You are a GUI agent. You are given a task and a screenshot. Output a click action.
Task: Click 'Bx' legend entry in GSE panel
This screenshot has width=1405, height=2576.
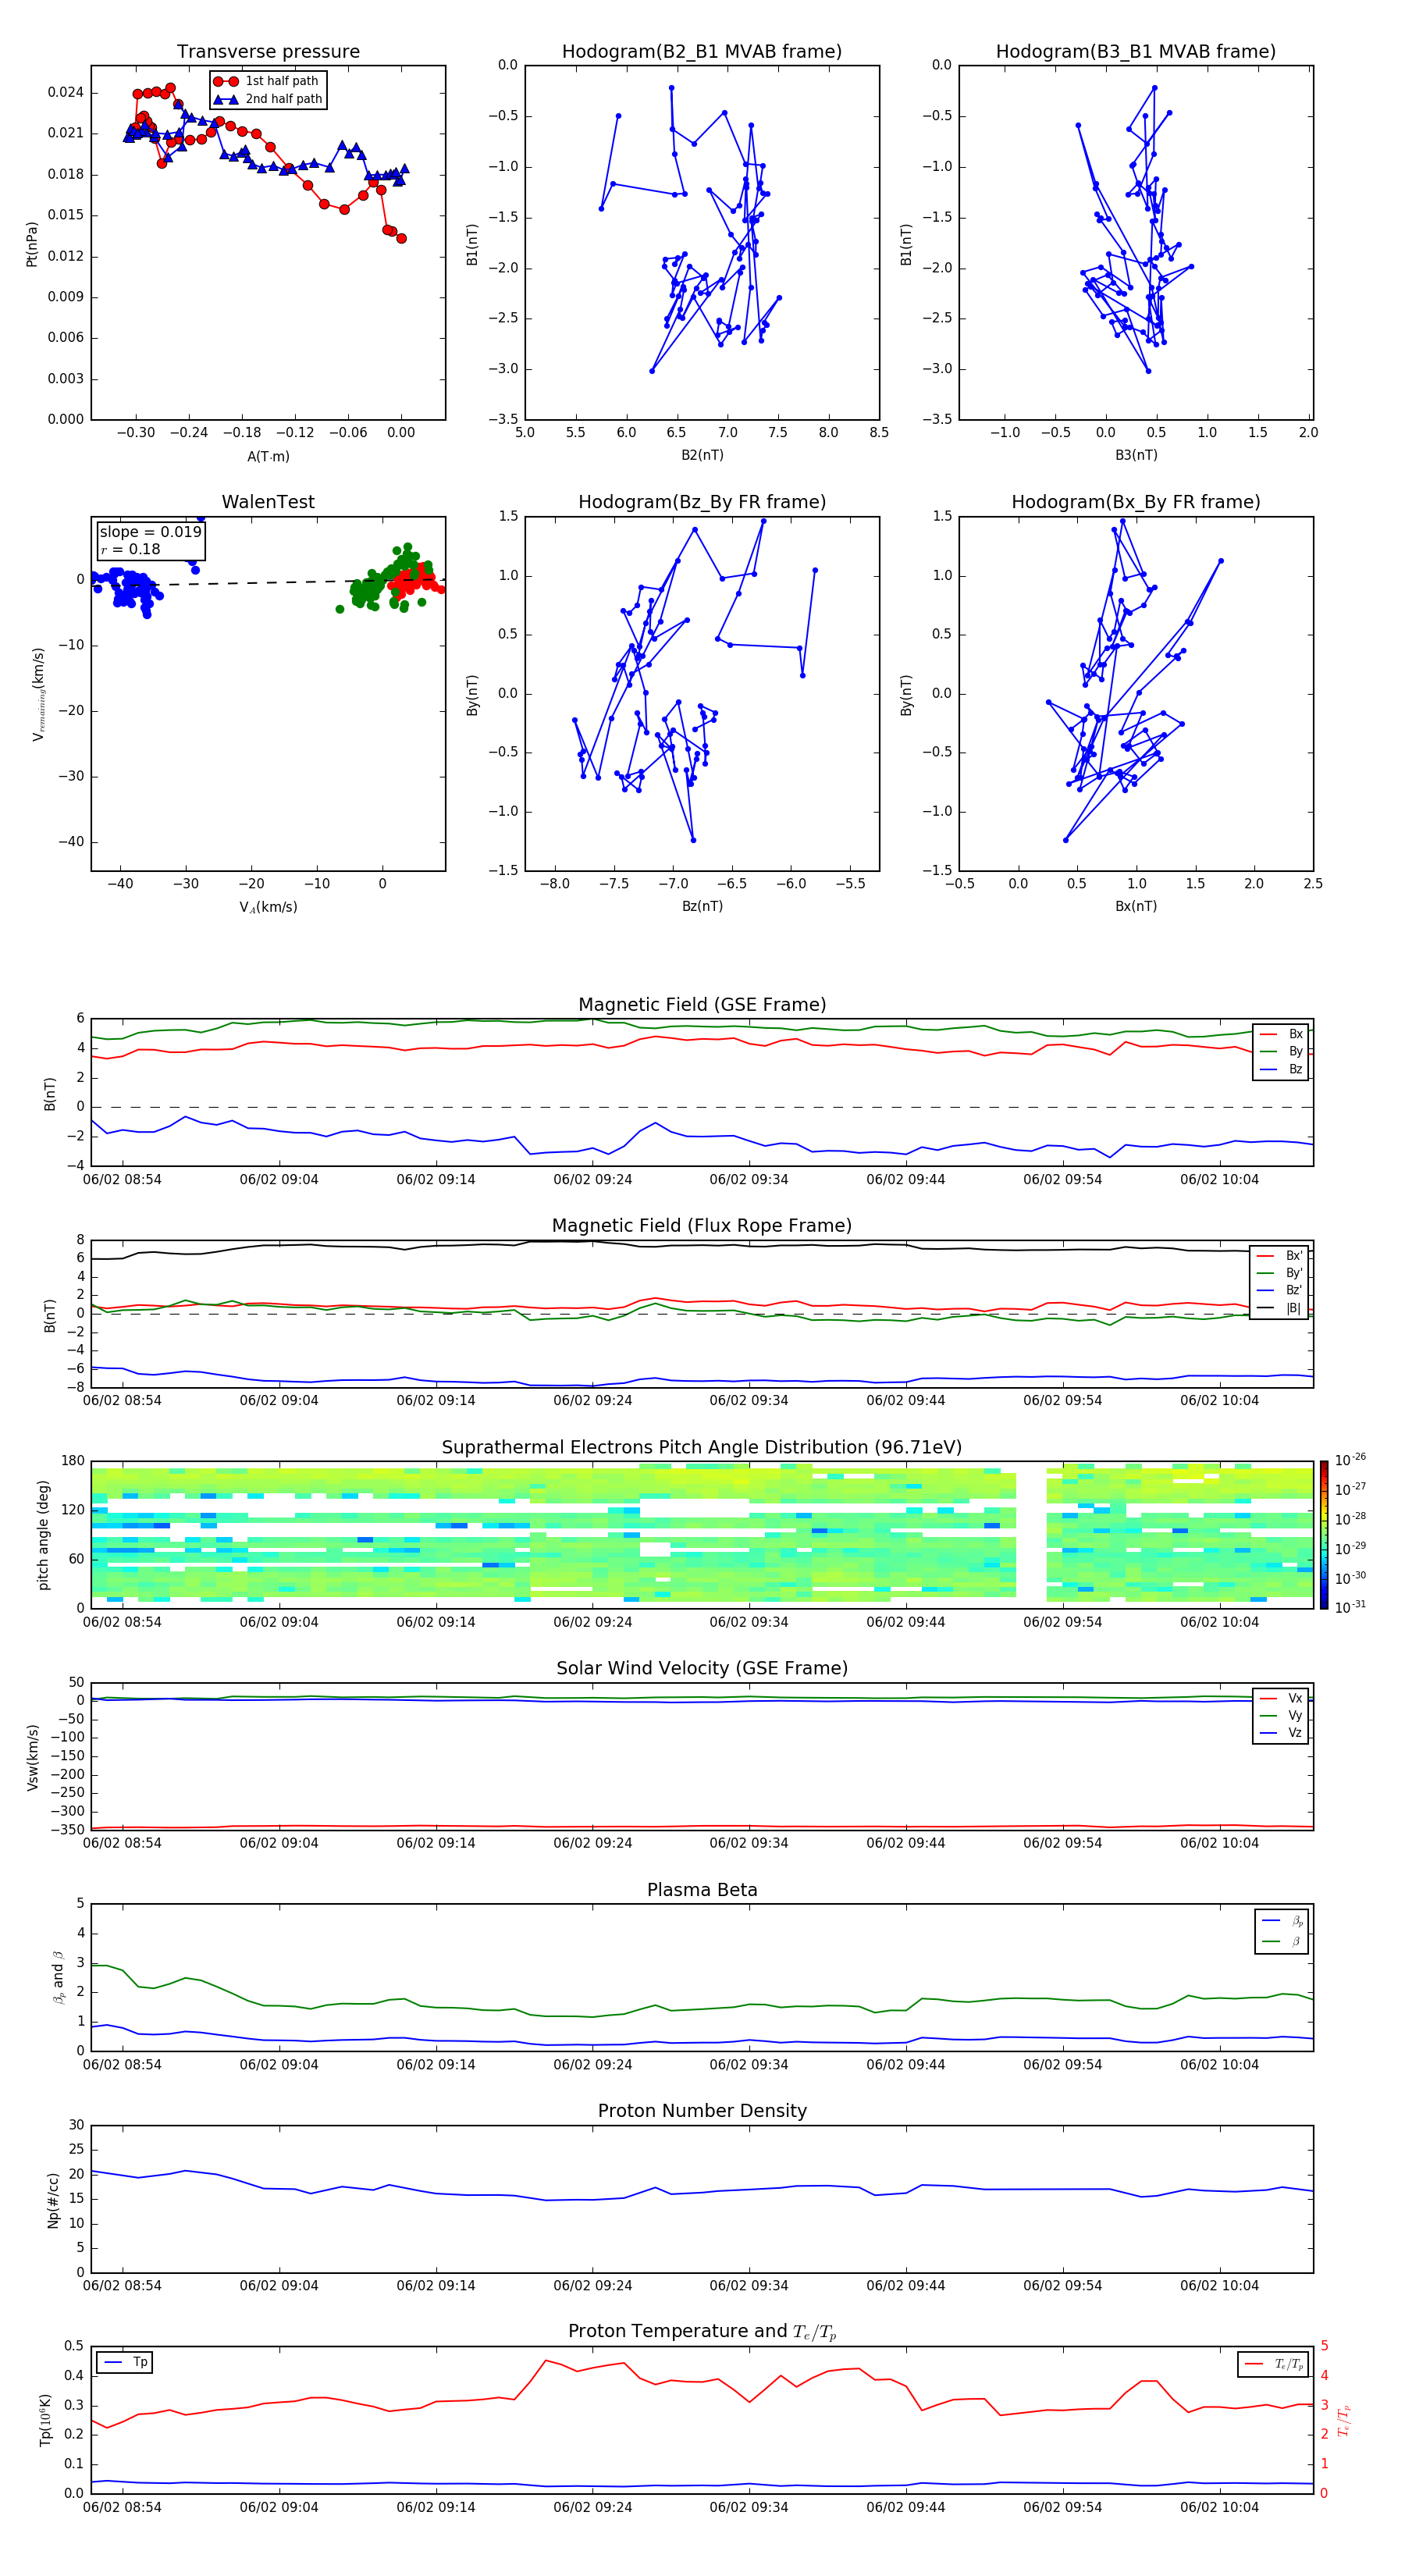tap(1282, 1034)
